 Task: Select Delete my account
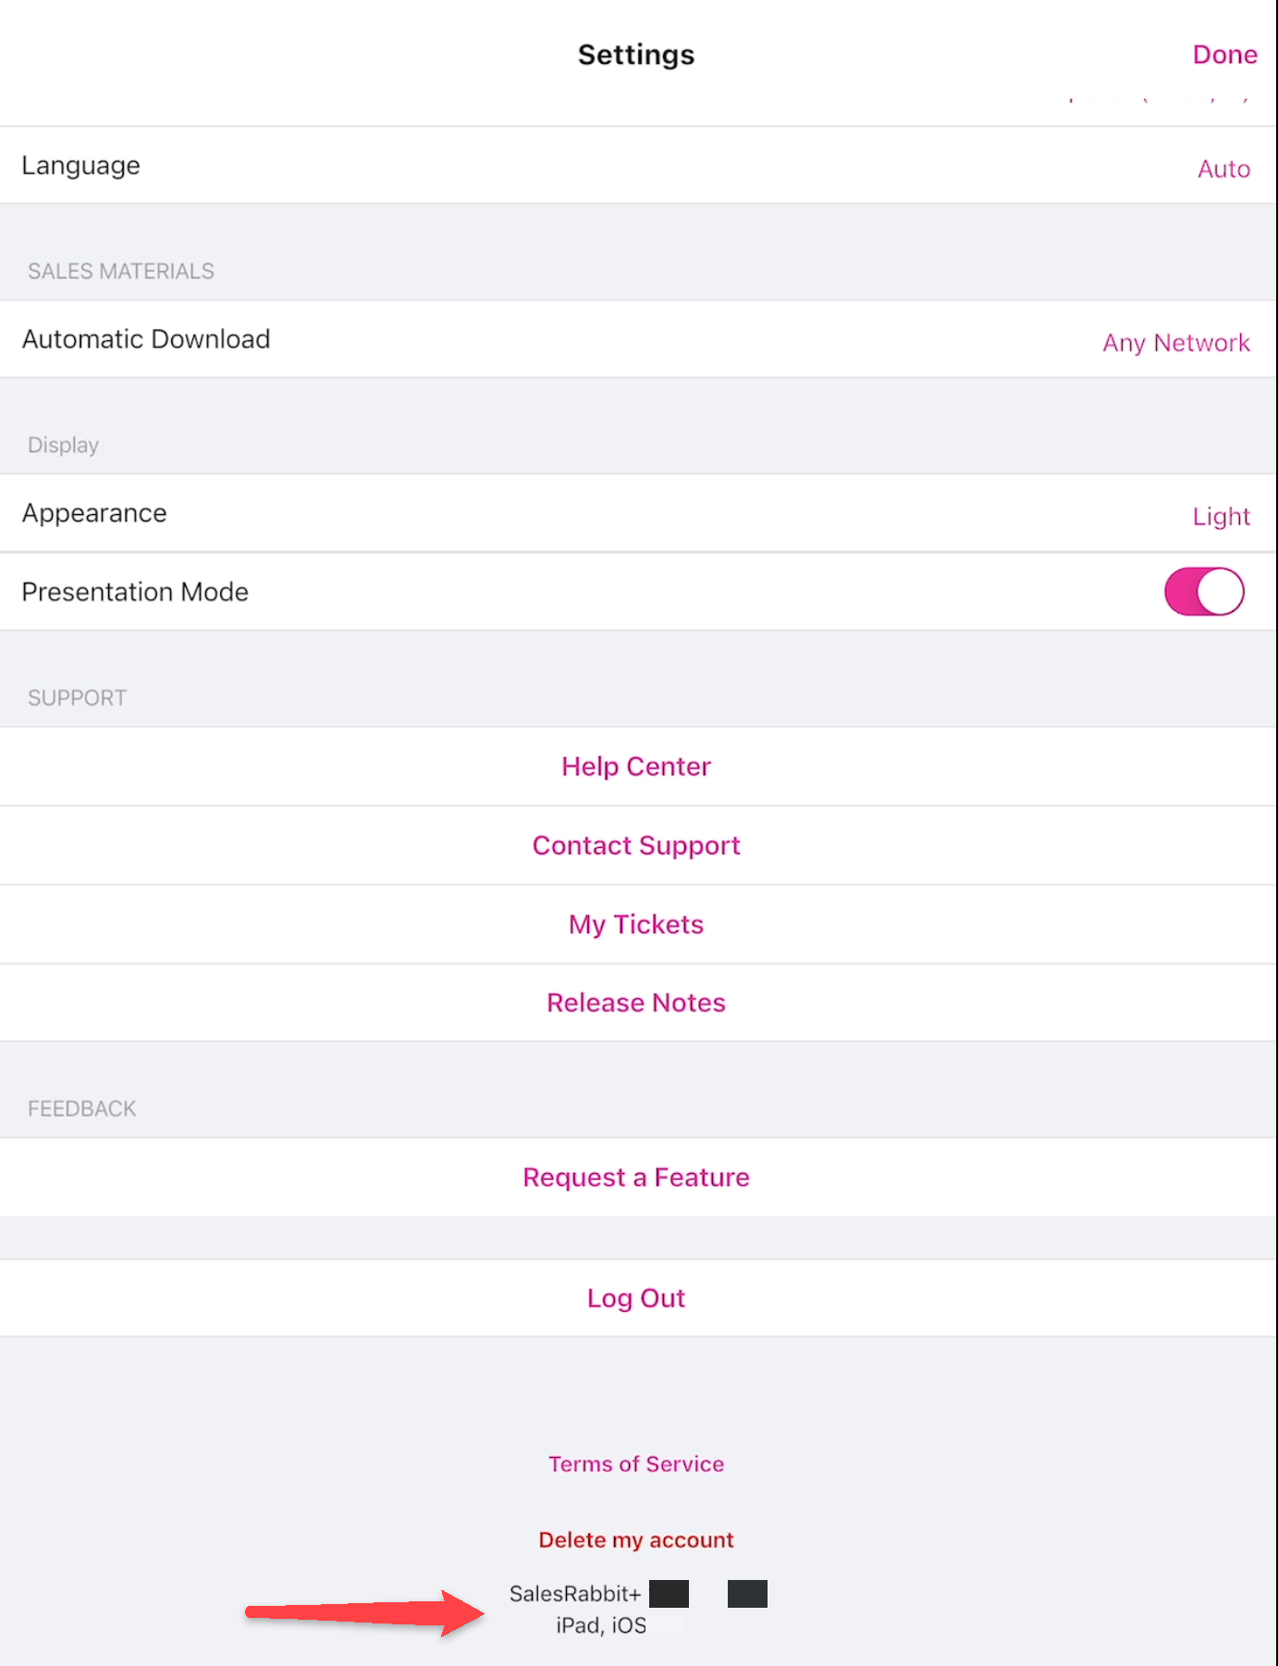[636, 1539]
